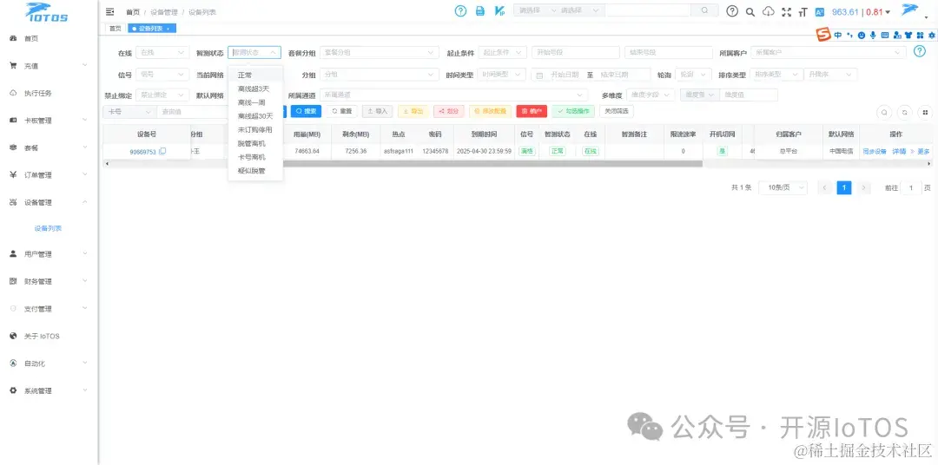
Task: Open the 套餐分组 dropdown
Action: 380,53
